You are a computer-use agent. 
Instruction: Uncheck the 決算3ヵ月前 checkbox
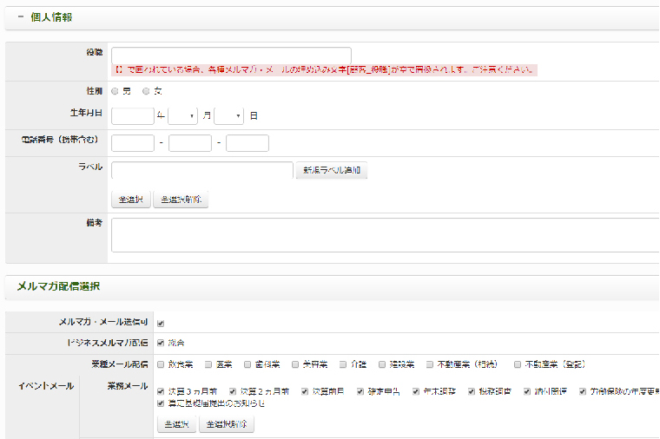pyautogui.click(x=161, y=391)
